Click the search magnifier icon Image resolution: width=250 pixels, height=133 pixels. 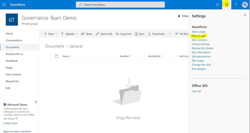click(81, 4)
